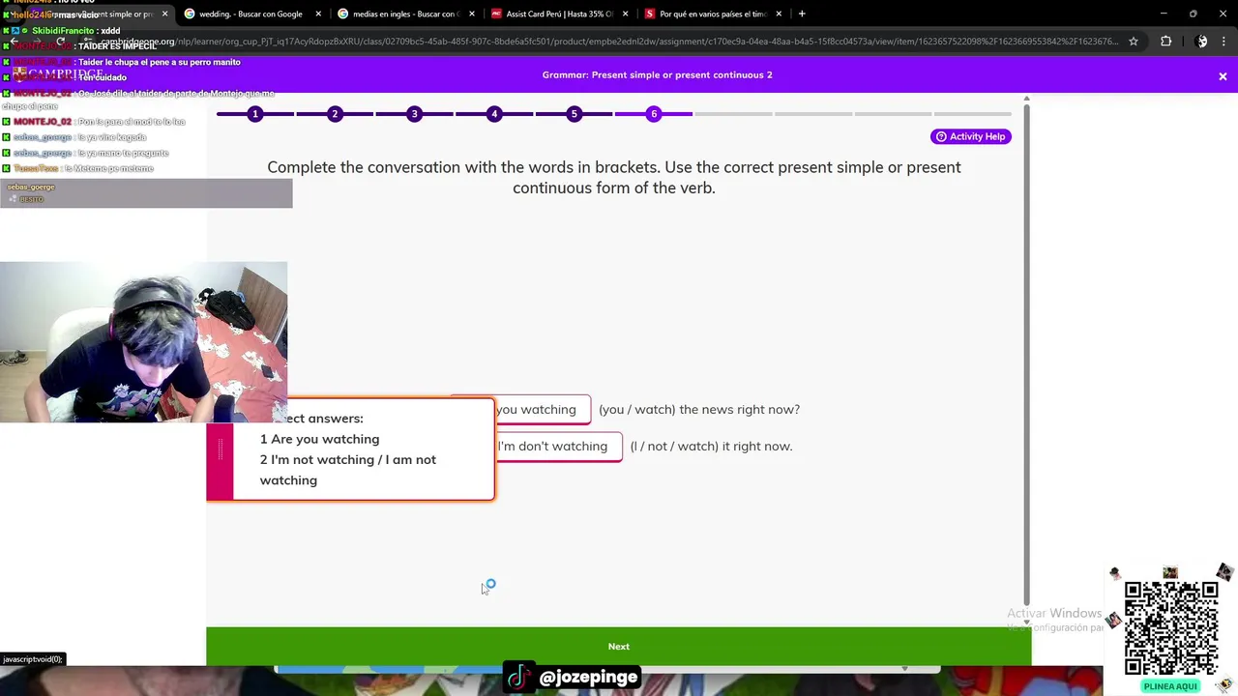Close the 'Assist Card Perú' tab
This screenshot has width=1238, height=696.
pos(626,14)
